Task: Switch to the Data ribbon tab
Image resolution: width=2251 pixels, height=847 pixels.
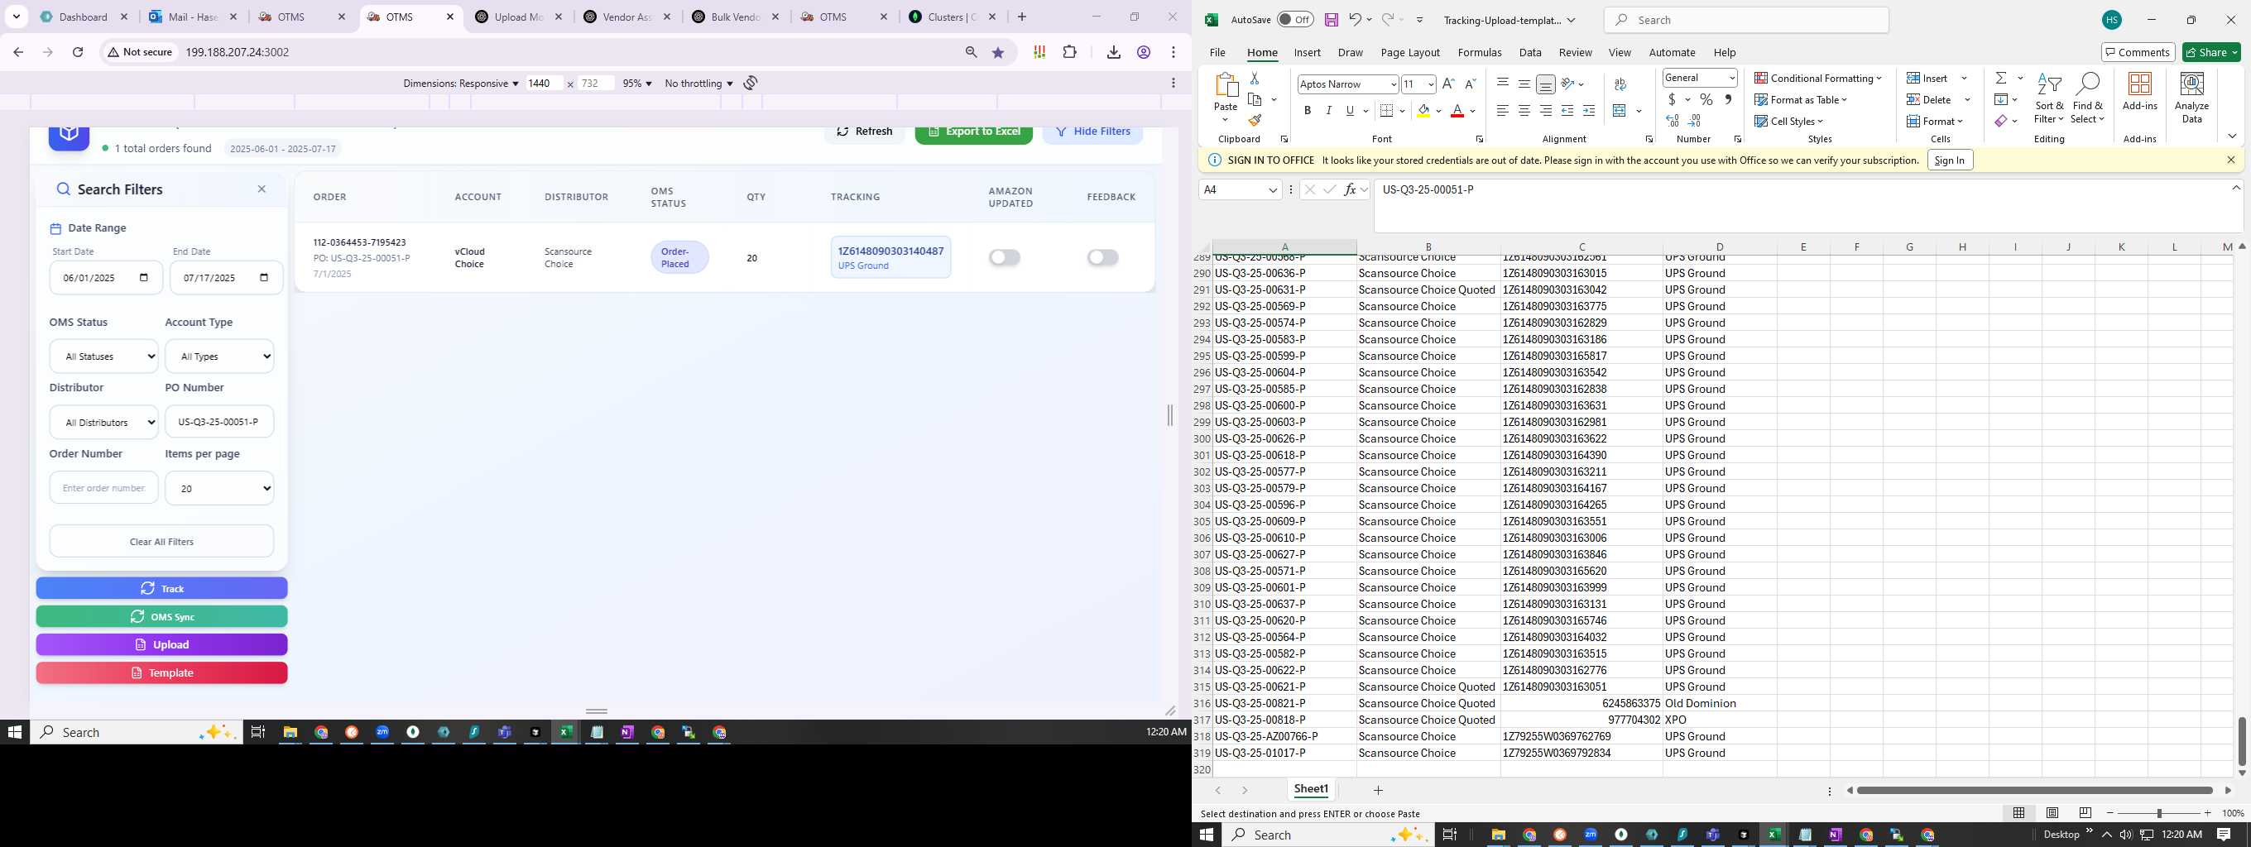Action: click(1530, 52)
